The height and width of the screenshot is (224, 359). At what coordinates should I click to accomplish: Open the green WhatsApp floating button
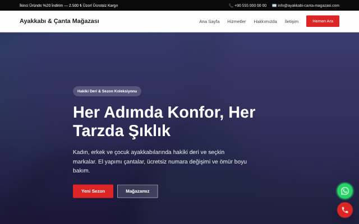[x=345, y=191]
